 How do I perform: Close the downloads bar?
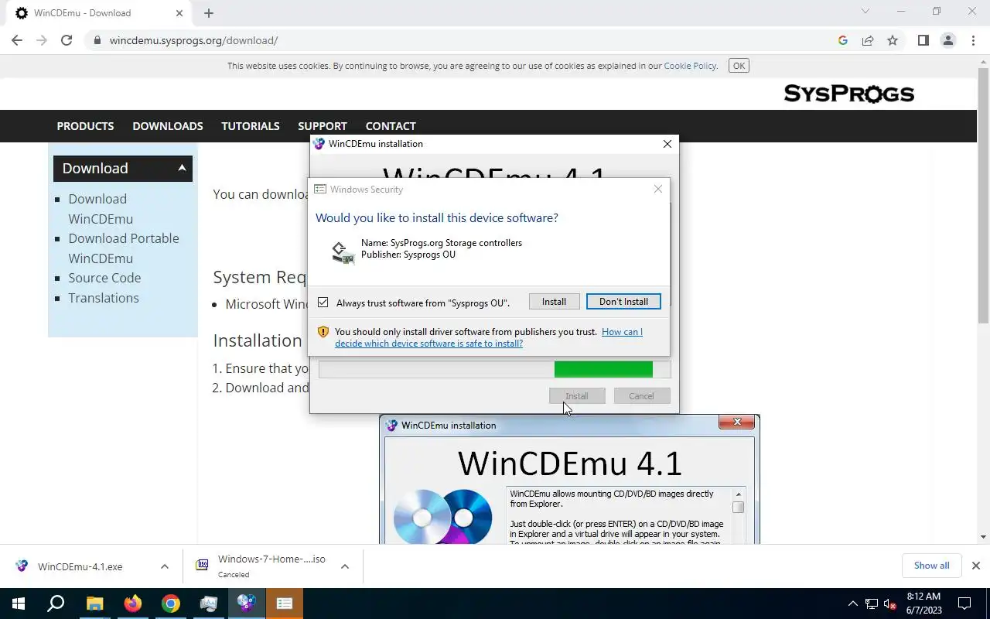point(976,566)
